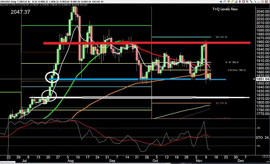Click the 1861.64 current price marker on axis

point(263,79)
